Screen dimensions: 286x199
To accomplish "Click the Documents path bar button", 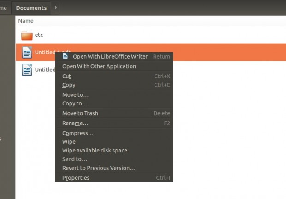I will click(x=31, y=8).
